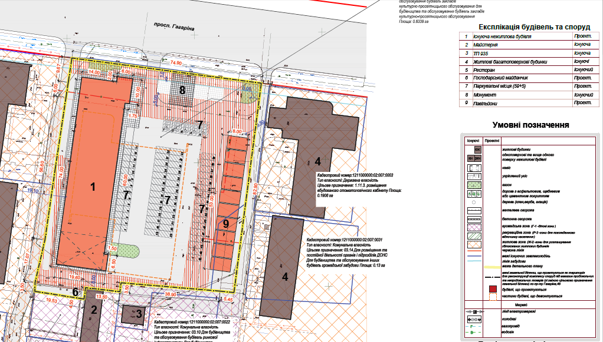
Task: Click the red proposed-buildings swatch in the legend
Action: (492, 288)
